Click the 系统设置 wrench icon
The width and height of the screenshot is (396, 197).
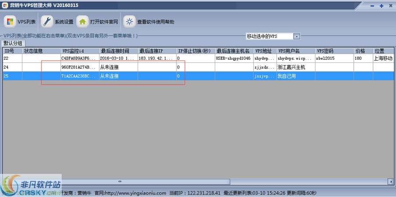[x=47, y=22]
